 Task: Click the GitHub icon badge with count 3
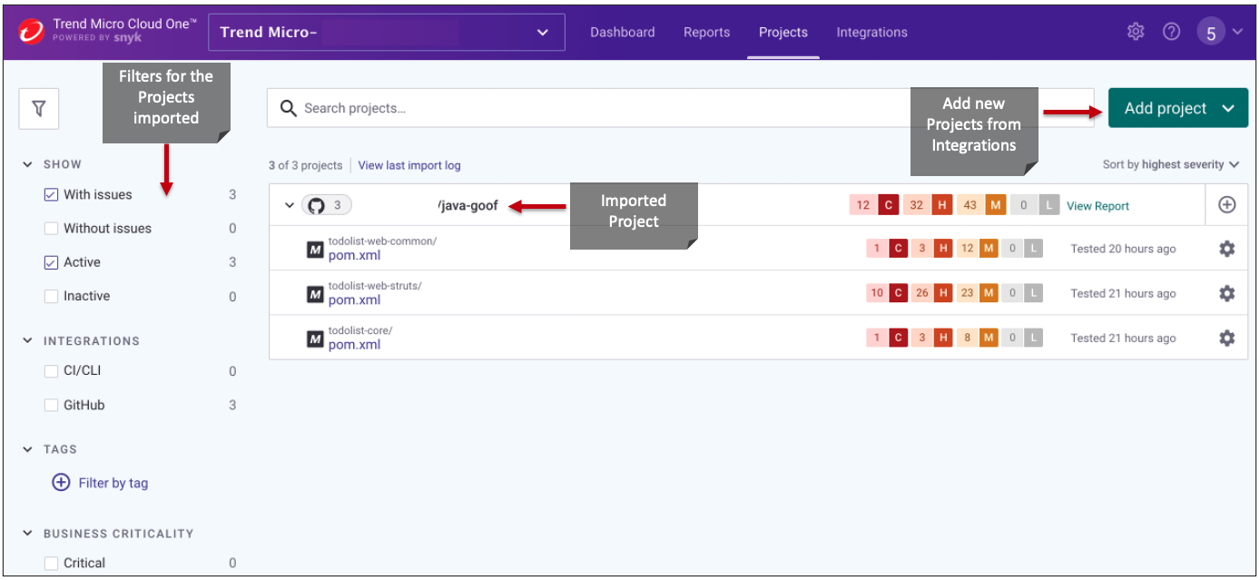tap(327, 205)
